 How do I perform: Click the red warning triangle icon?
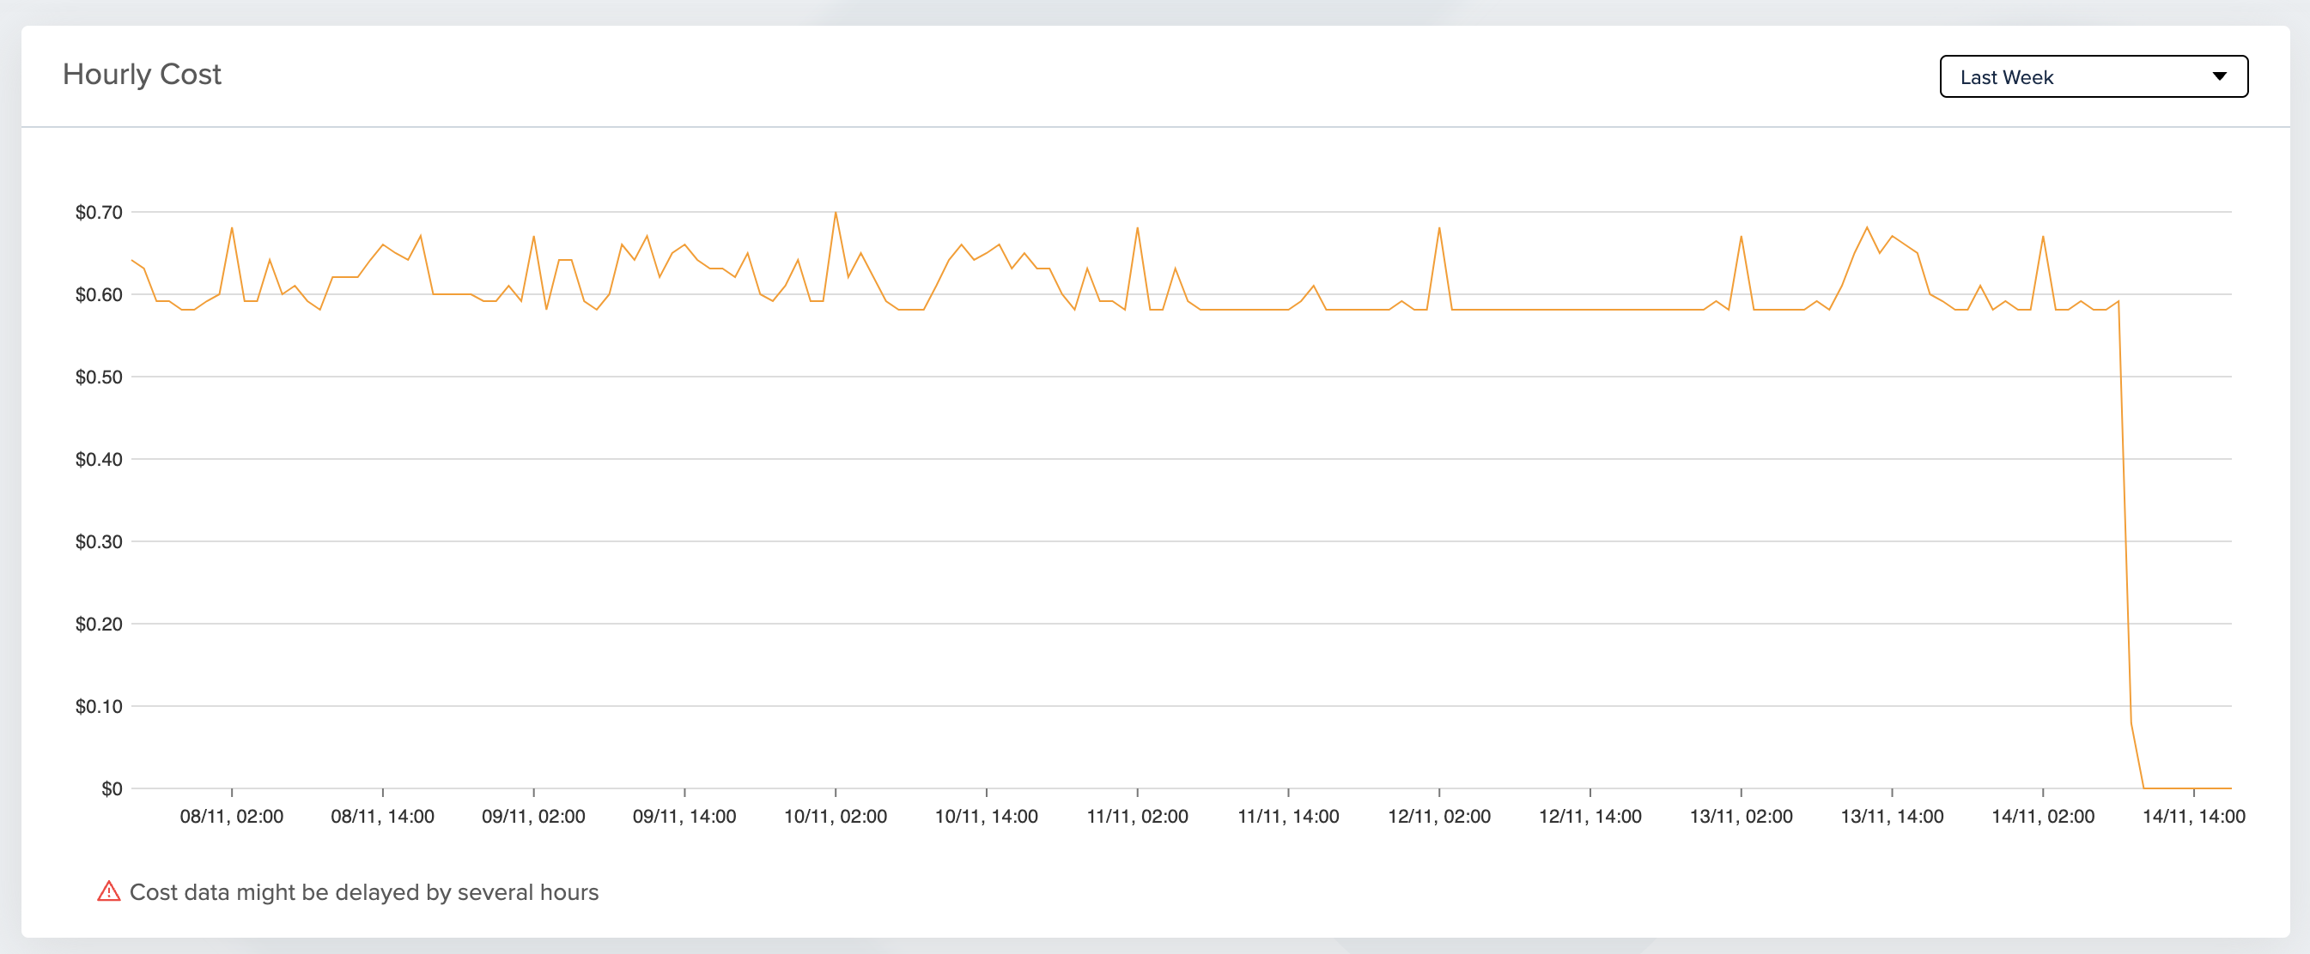click(x=108, y=891)
